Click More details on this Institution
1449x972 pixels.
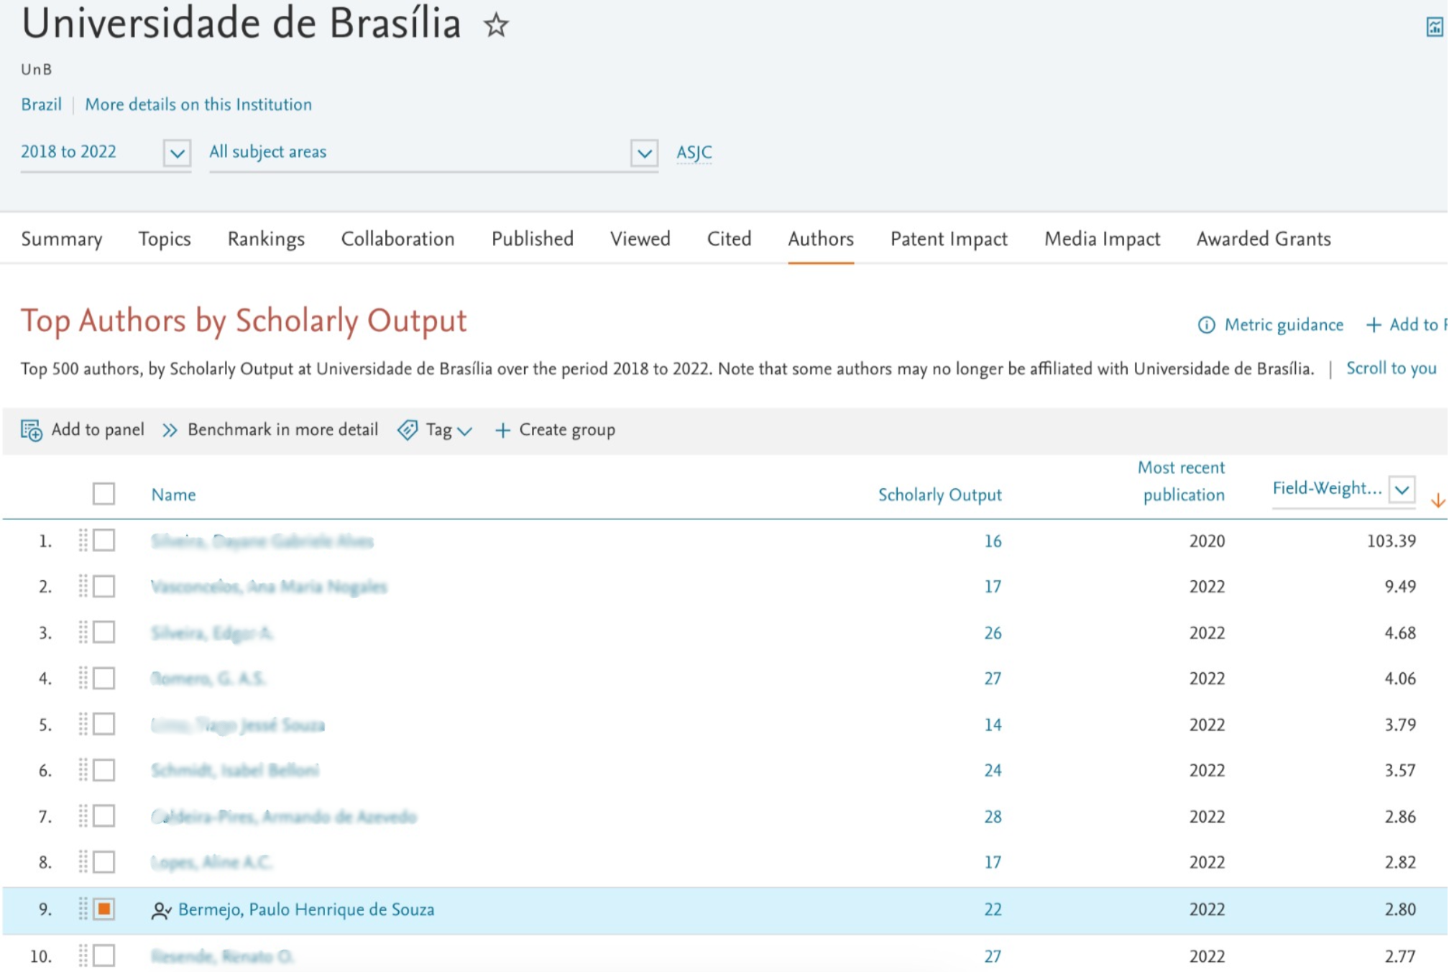click(198, 105)
